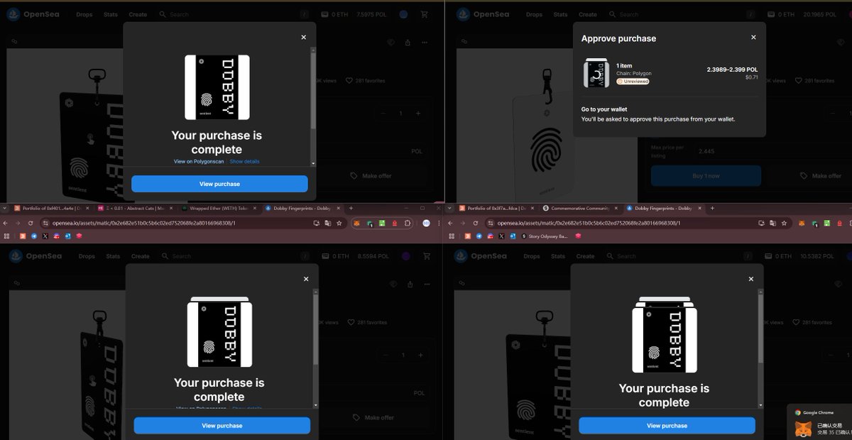The width and height of the screenshot is (852, 440).
Task: Open Stats in the 7.5975 POL window
Action: [111, 14]
